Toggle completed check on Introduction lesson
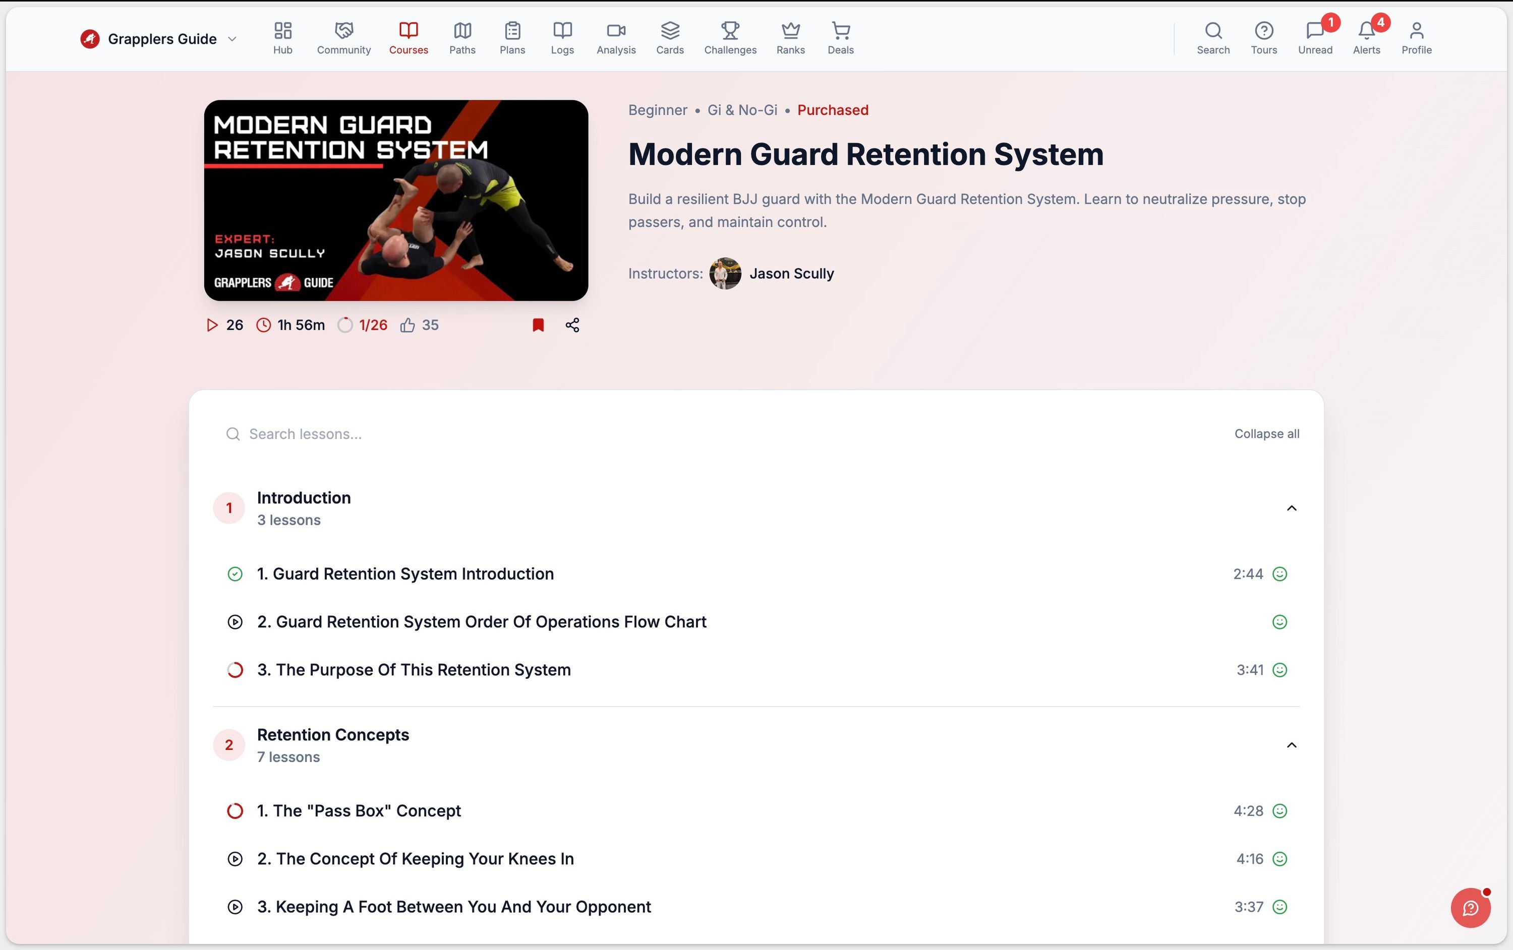1513x950 pixels. [235, 574]
